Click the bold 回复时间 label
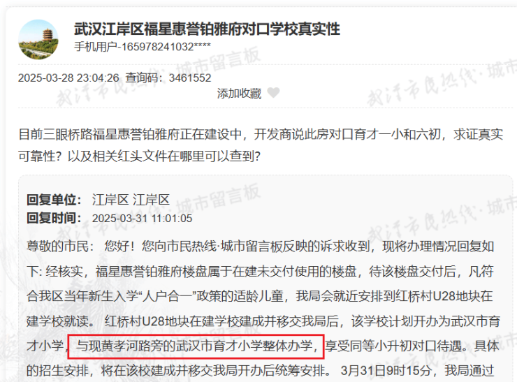Image resolution: width=517 pixels, height=382 pixels. (54, 218)
